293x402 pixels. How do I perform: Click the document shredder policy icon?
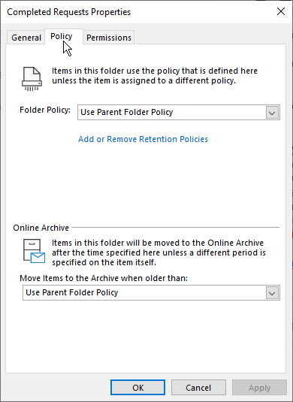tap(32, 79)
